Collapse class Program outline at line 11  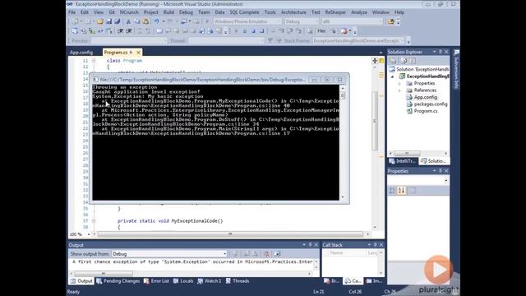pos(94,61)
